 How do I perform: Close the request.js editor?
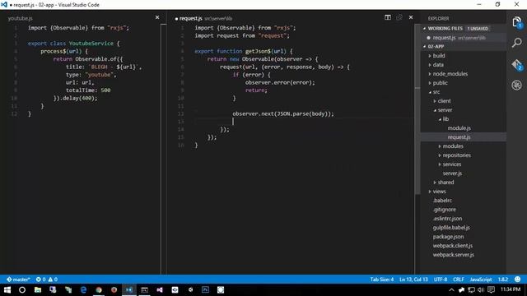(x=411, y=17)
